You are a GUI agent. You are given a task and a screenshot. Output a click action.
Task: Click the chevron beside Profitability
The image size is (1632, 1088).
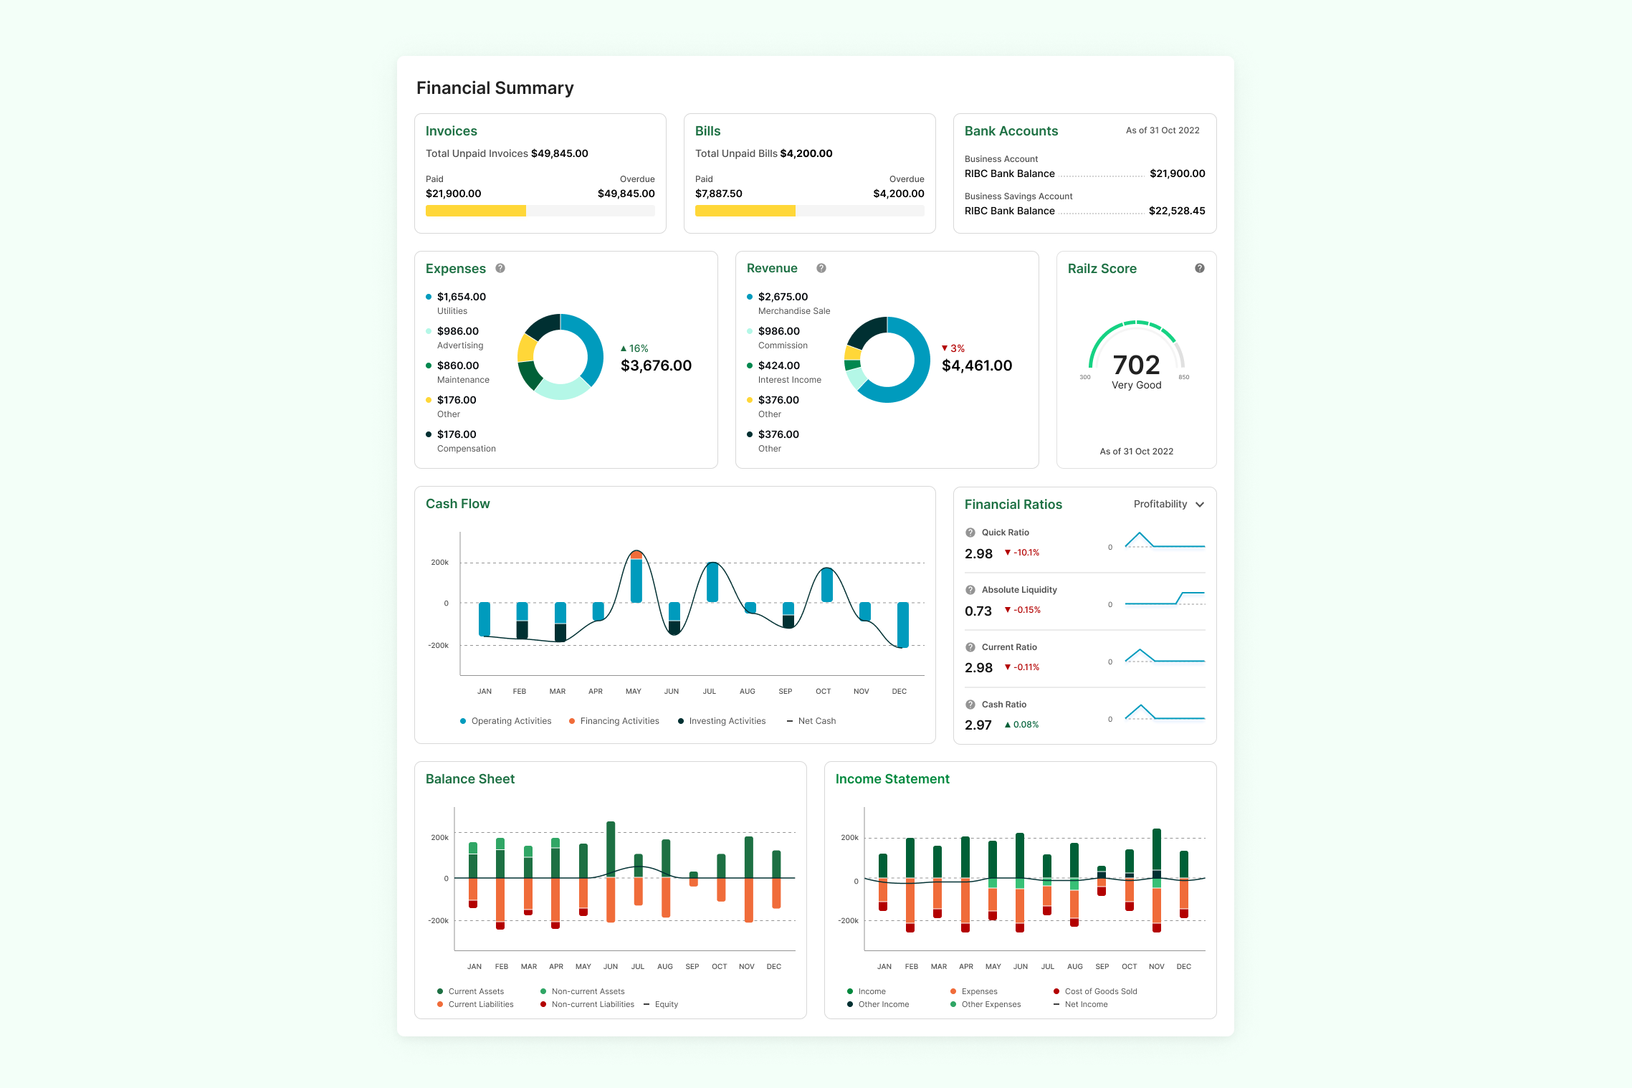tap(1200, 505)
